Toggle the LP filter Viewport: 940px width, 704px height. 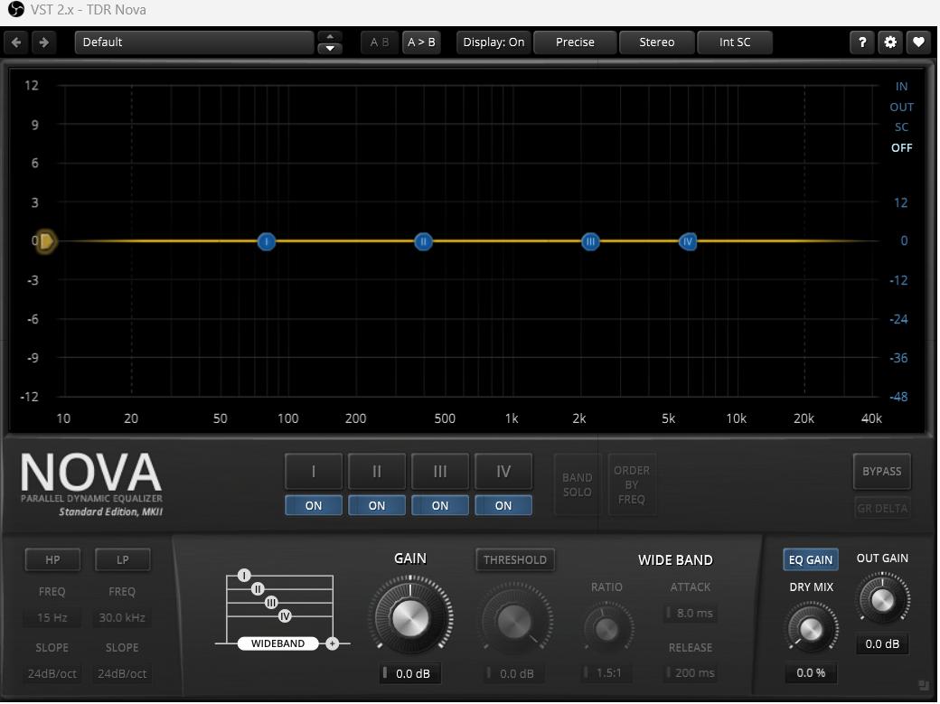point(122,559)
